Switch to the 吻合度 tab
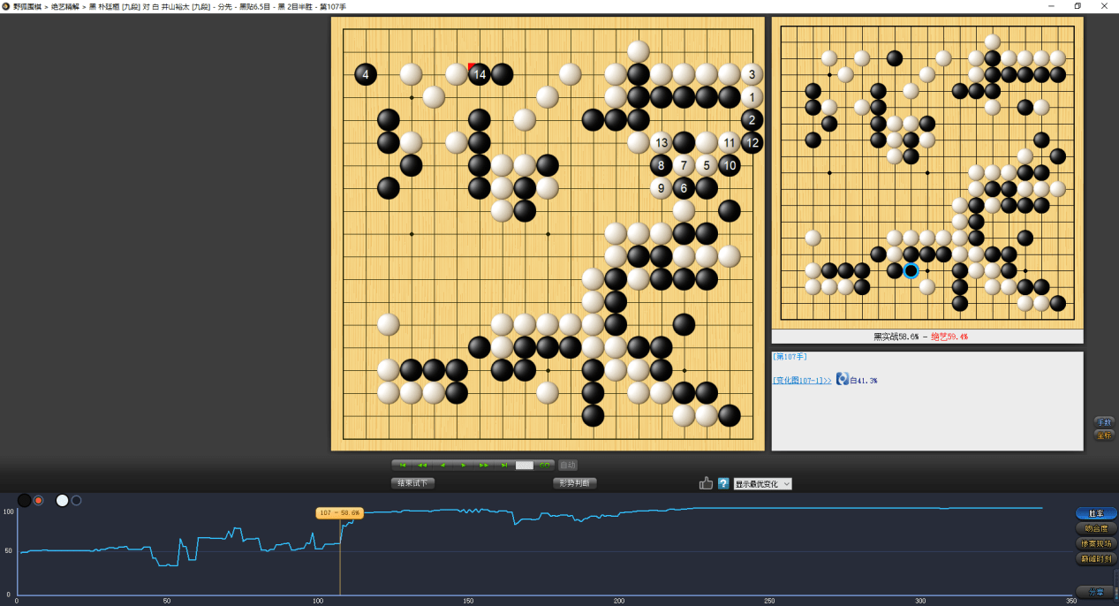The height and width of the screenshot is (606, 1119). [x=1096, y=528]
